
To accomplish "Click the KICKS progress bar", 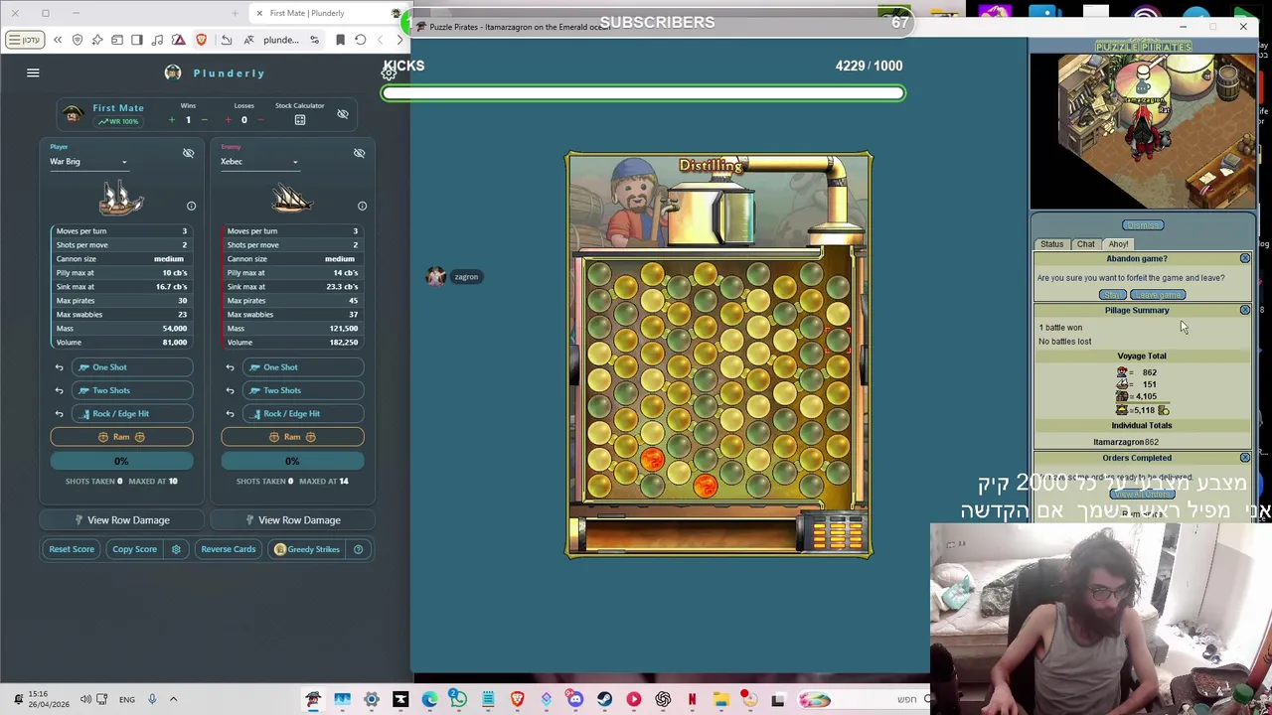I will point(643,93).
